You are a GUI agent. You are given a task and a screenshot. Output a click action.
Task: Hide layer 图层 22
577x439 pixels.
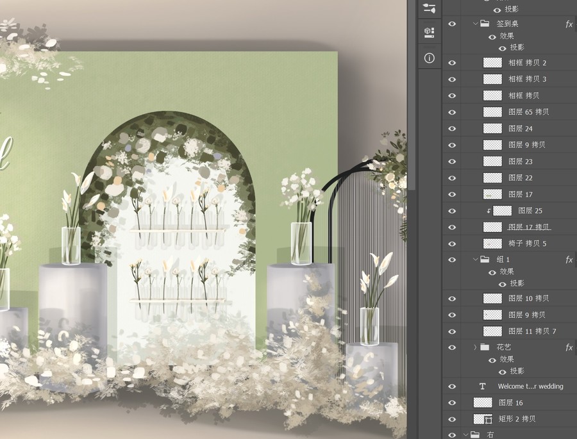[x=452, y=178]
